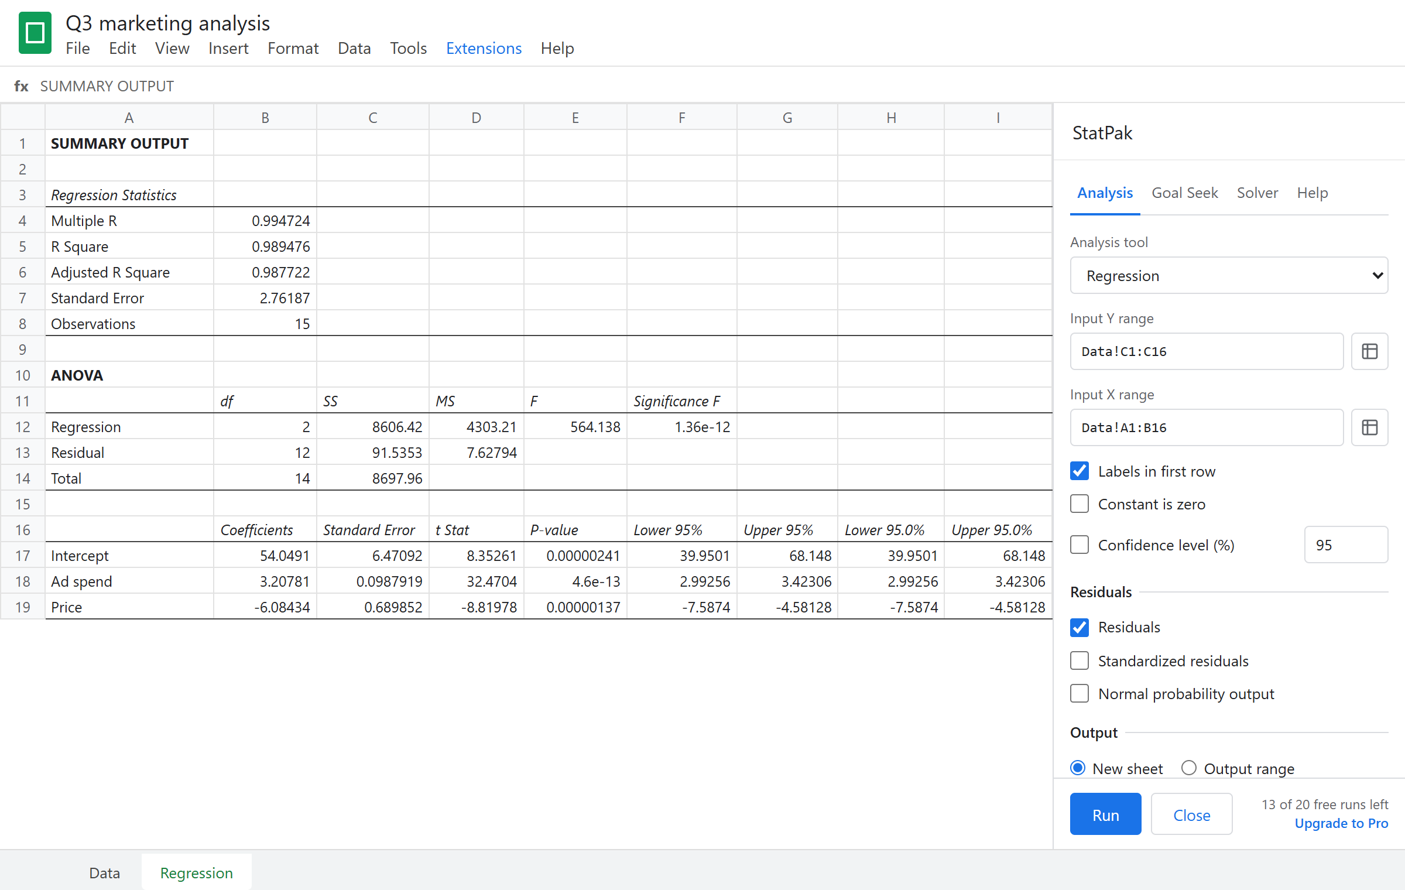Image resolution: width=1405 pixels, height=890 pixels.
Task: Select the Price P-value 0.00000137
Action: 575,607
